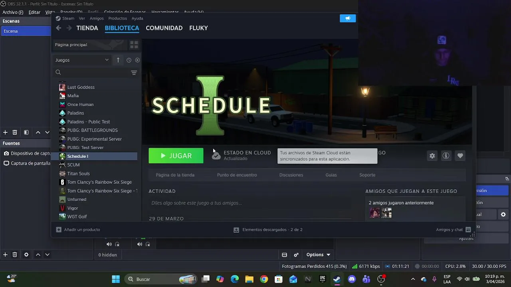Select SCUM in the games list
511x287 pixels.
[x=94, y=165]
